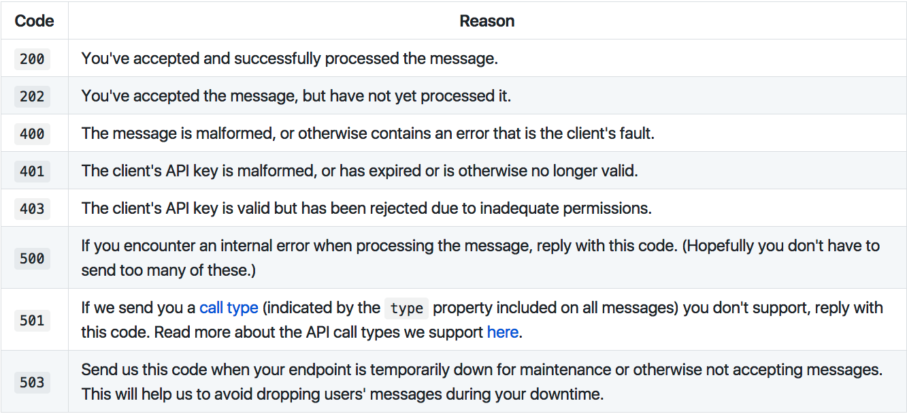Image resolution: width=907 pixels, height=414 pixels.
Task: Select the 403 status code badge
Action: click(32, 209)
